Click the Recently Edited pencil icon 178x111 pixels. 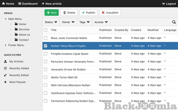point(5,75)
